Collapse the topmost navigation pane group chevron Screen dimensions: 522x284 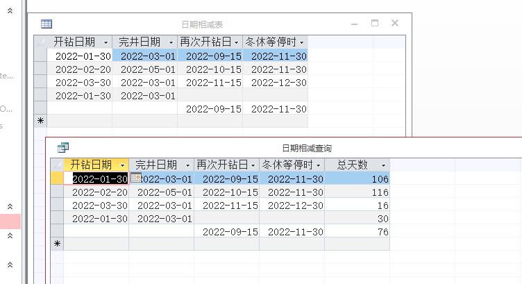click(10, 10)
